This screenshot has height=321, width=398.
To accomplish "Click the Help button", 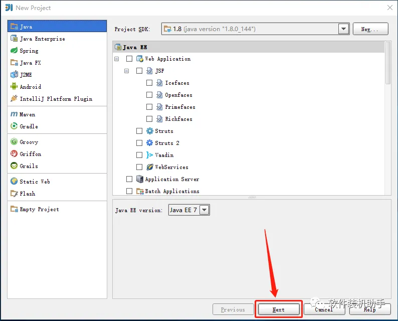I will (x=370, y=309).
